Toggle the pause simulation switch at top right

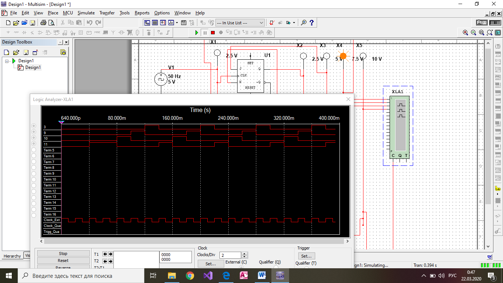495,23
